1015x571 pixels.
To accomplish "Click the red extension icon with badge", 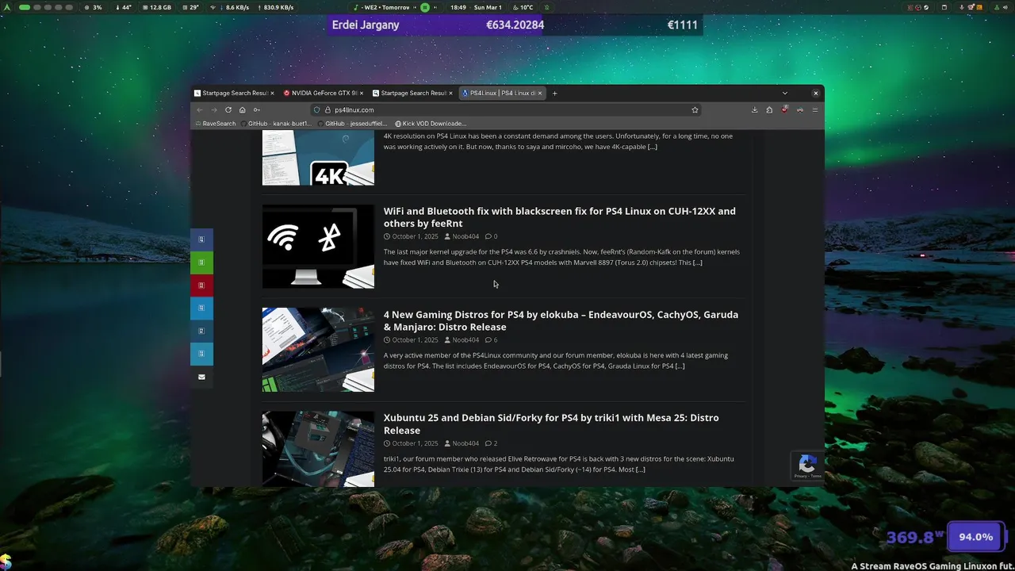I will pyautogui.click(x=784, y=109).
